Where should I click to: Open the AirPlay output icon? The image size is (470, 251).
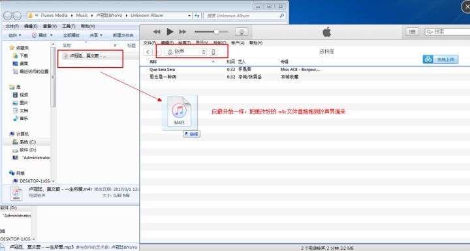click(242, 32)
